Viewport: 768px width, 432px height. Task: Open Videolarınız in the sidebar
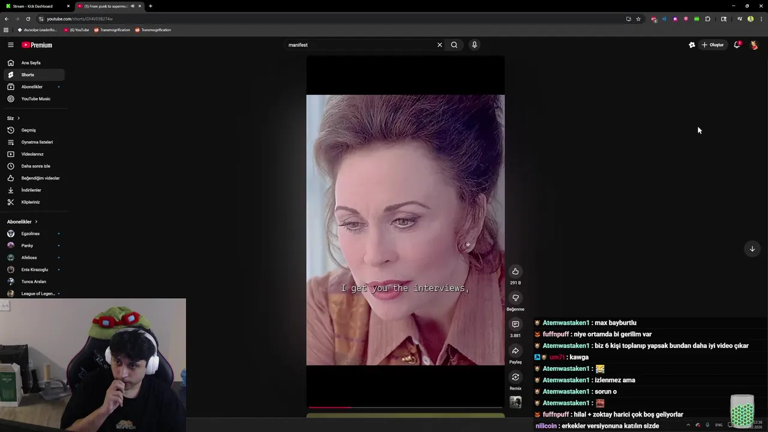pos(34,154)
